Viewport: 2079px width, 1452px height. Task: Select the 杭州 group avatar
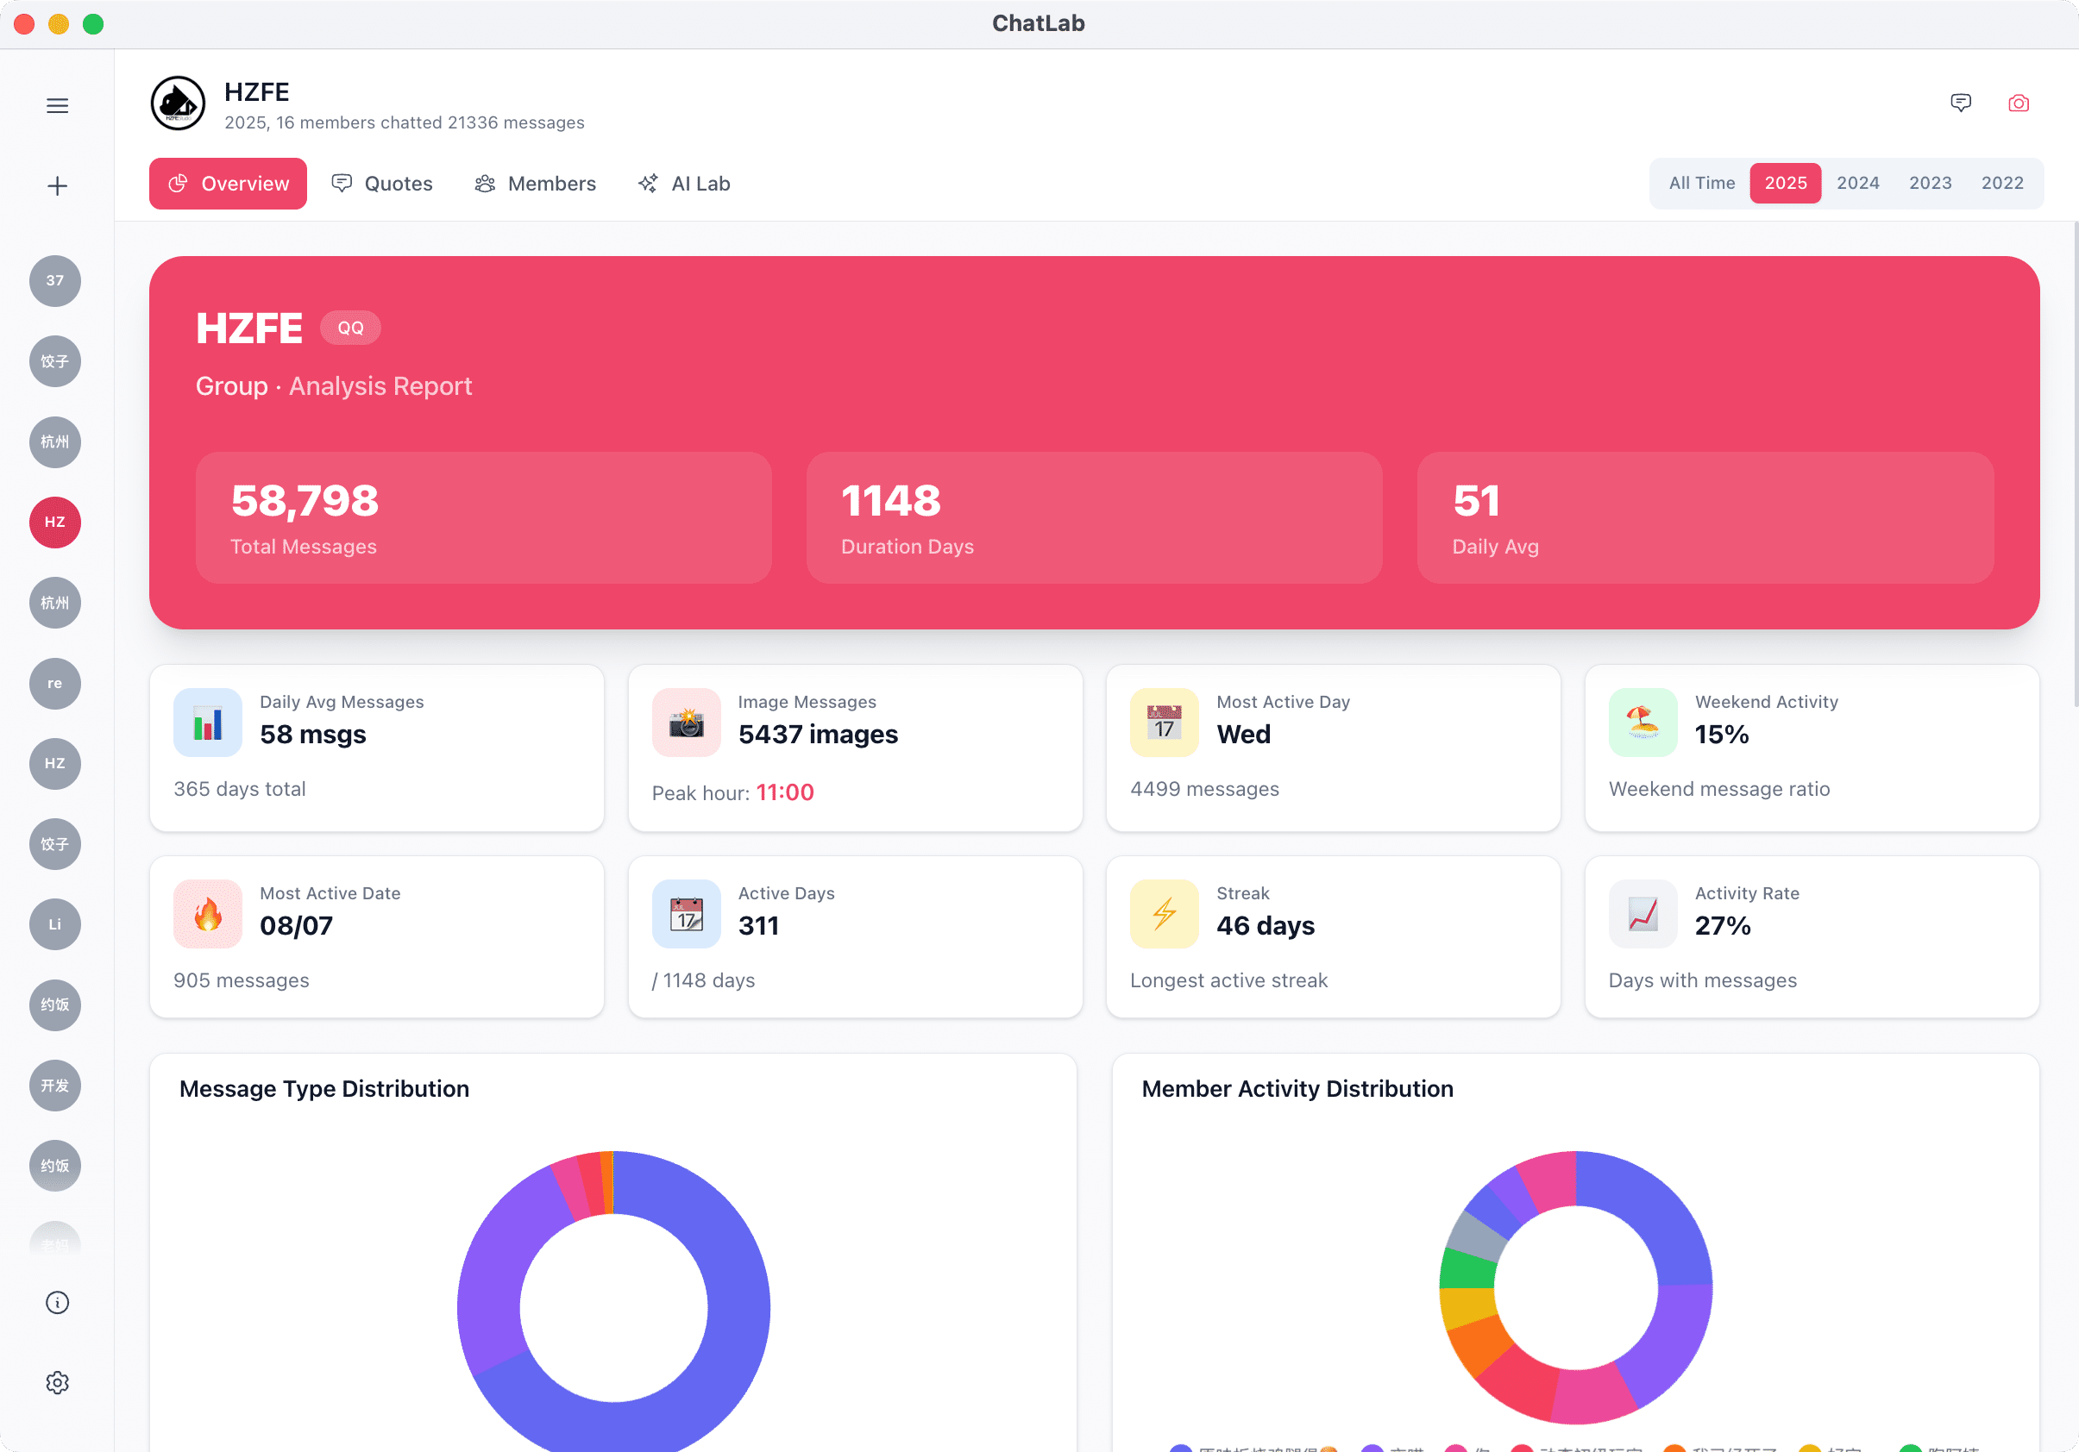point(55,441)
